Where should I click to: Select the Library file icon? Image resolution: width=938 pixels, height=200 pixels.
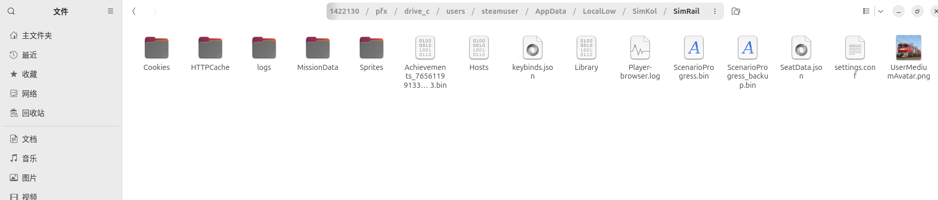click(586, 48)
